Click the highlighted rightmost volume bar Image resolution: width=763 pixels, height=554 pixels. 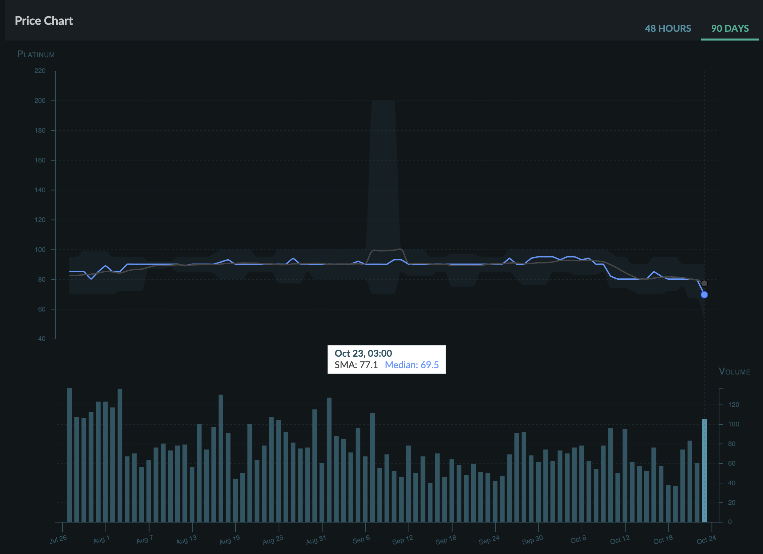(704, 471)
